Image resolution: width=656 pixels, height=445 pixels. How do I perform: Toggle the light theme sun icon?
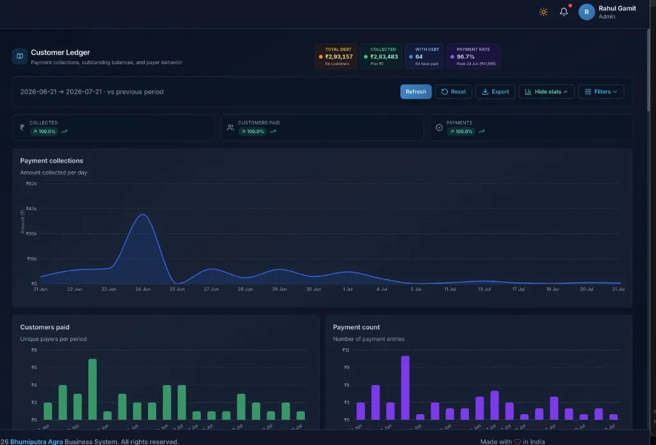pos(543,12)
